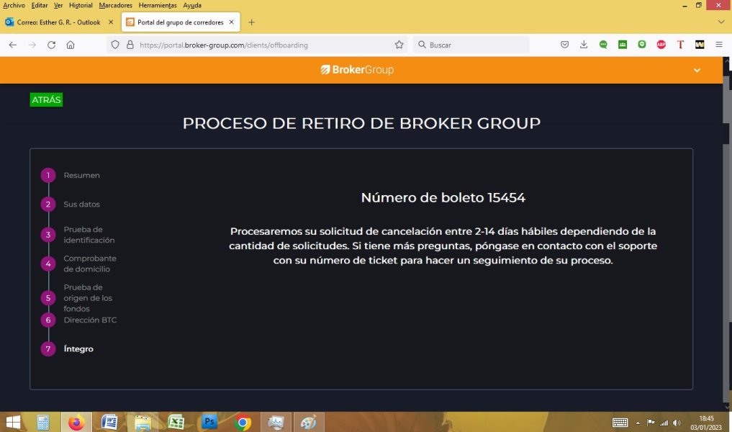Click the Número de boleto 15454 heading

(443, 197)
